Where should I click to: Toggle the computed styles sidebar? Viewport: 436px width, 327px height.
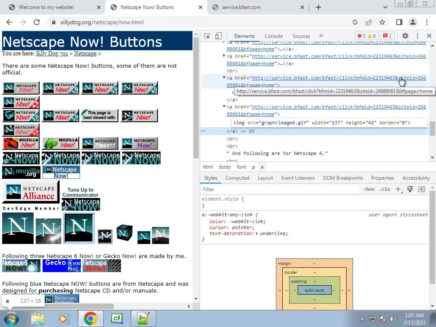[x=422, y=189]
